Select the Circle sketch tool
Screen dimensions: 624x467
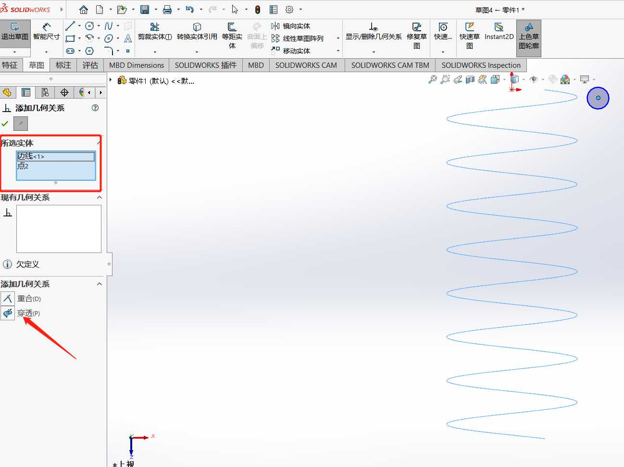(89, 26)
